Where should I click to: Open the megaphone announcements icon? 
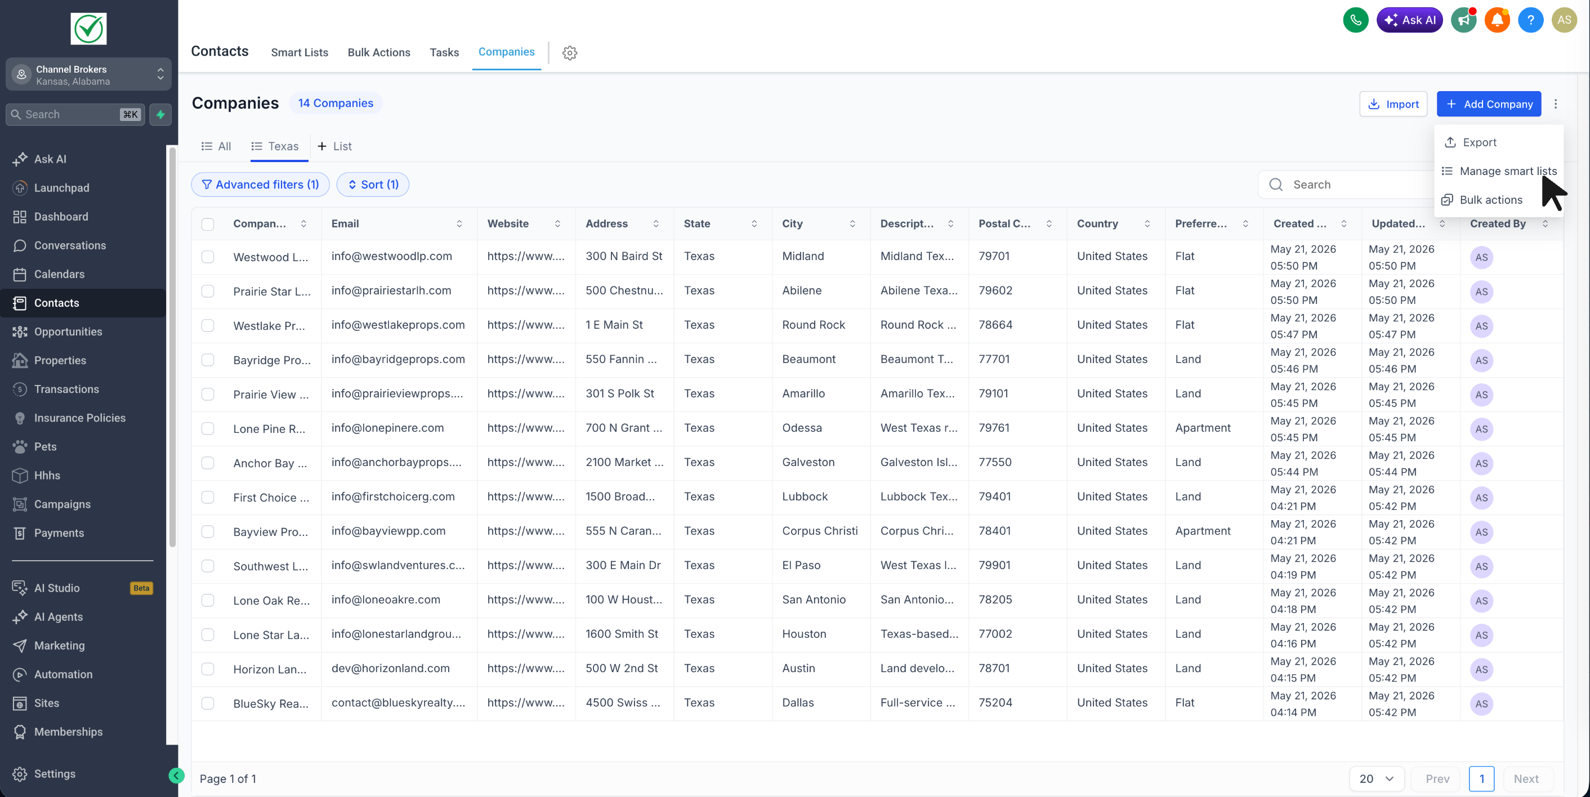tap(1463, 20)
